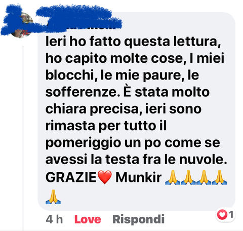Open the heart reaction icon beside the count
The height and width of the screenshot is (231, 243).
click(222, 214)
